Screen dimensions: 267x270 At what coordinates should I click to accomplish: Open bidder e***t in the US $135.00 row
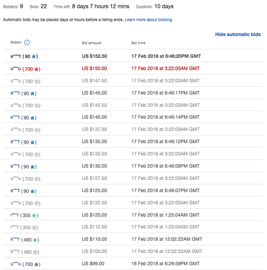(x=15, y=142)
